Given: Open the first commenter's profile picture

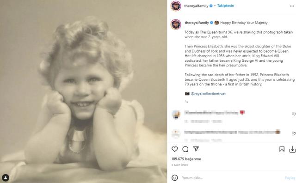Looking at the screenshot, I should pos(176,114).
